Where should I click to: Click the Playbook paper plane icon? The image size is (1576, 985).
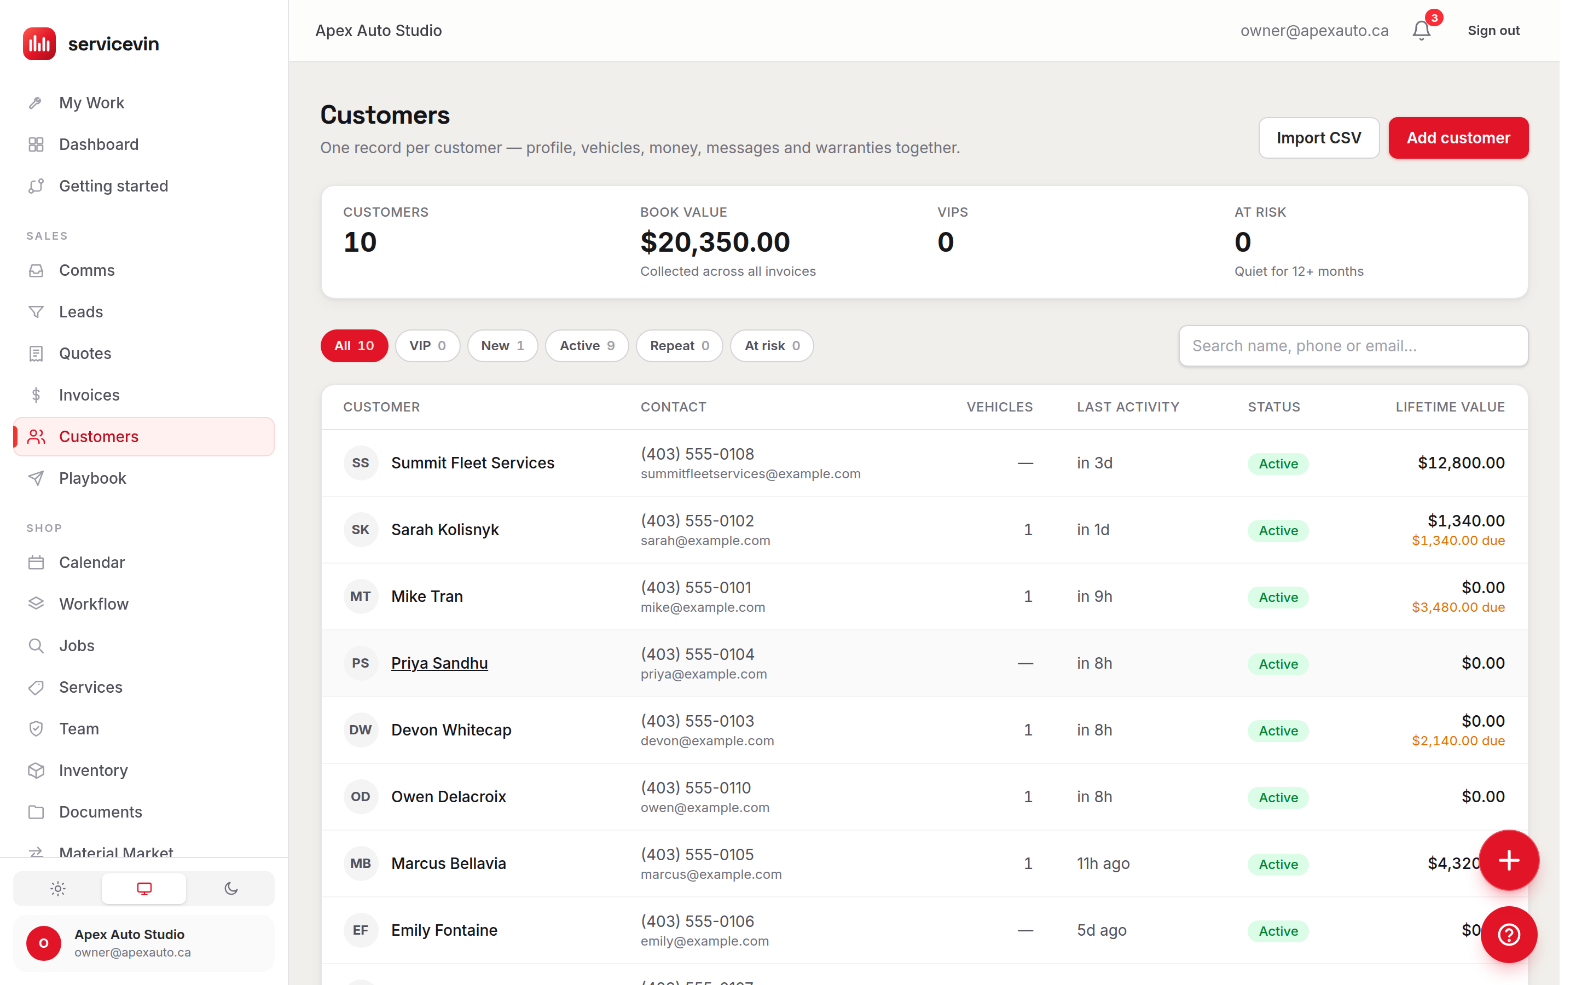pos(36,478)
